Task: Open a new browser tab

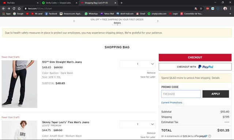Action: [x=121, y=3]
